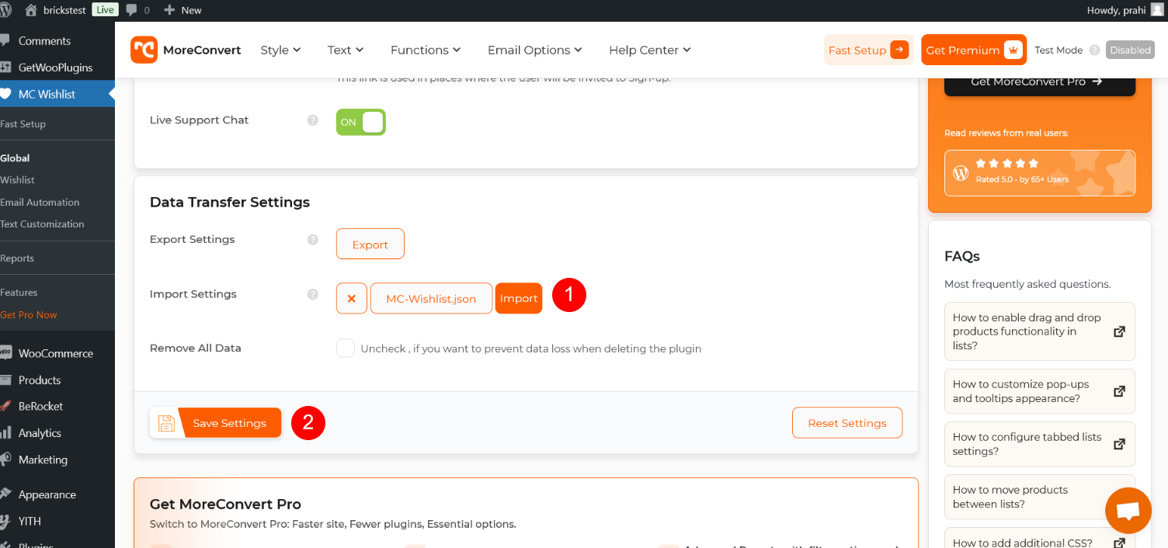This screenshot has width=1168, height=548.
Task: Click Get Pro Now in the sidebar
Action: pos(29,315)
